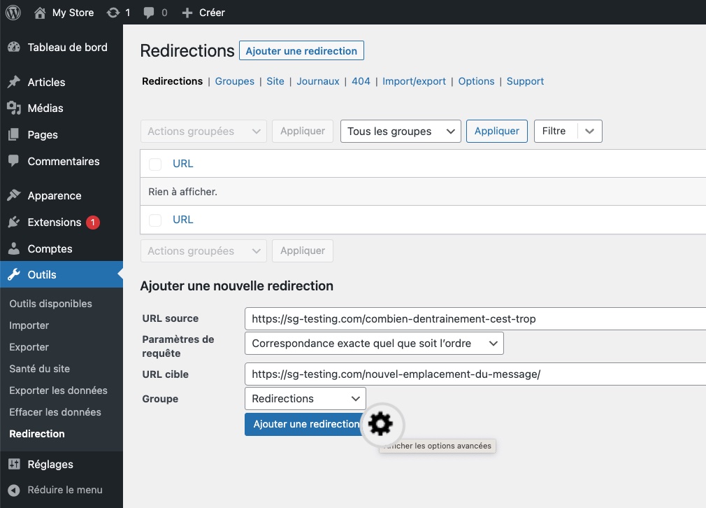Switch to the 404 tab
The height and width of the screenshot is (508, 706).
(361, 81)
